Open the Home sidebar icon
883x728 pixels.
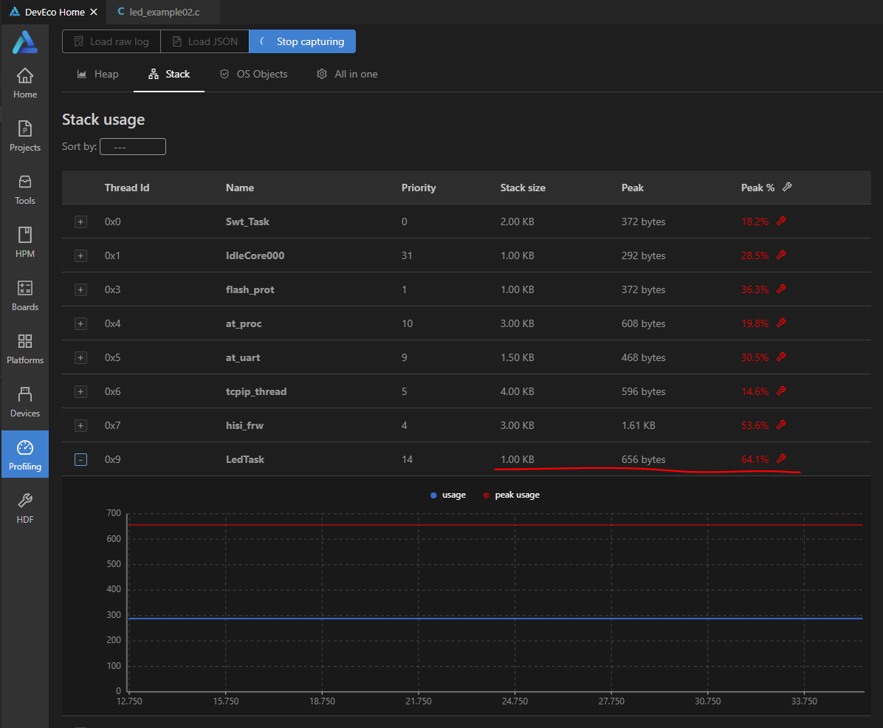(24, 83)
